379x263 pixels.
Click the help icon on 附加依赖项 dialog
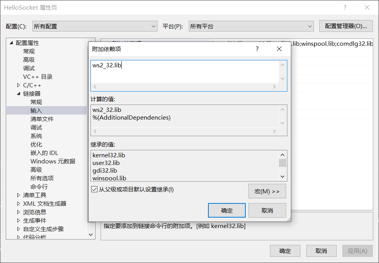tap(257, 49)
